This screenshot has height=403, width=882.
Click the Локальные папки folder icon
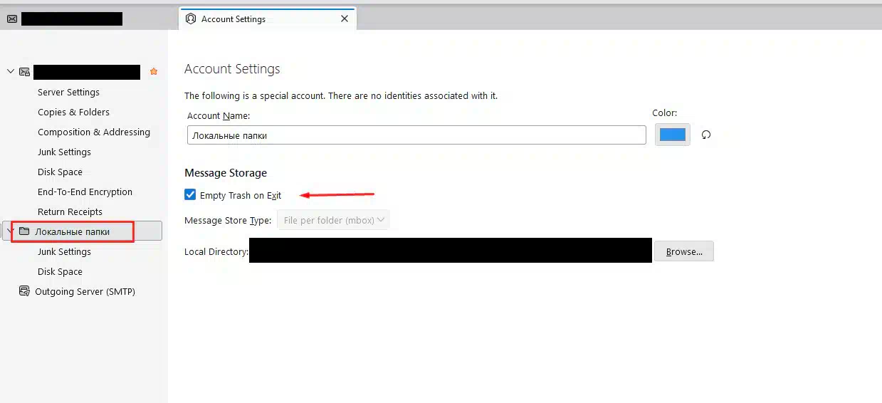coord(24,231)
